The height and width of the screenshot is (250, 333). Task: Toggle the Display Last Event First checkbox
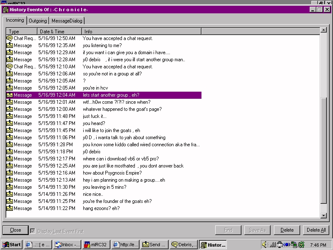click(32, 231)
